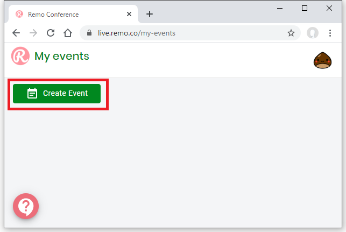Open the Chrome three-dot menu

(x=330, y=33)
